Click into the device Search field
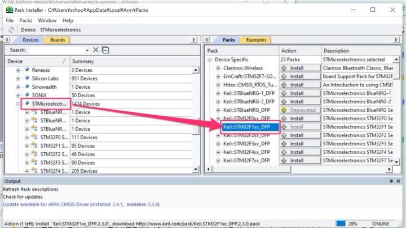Screen dimensions: 406x228 (56, 50)
